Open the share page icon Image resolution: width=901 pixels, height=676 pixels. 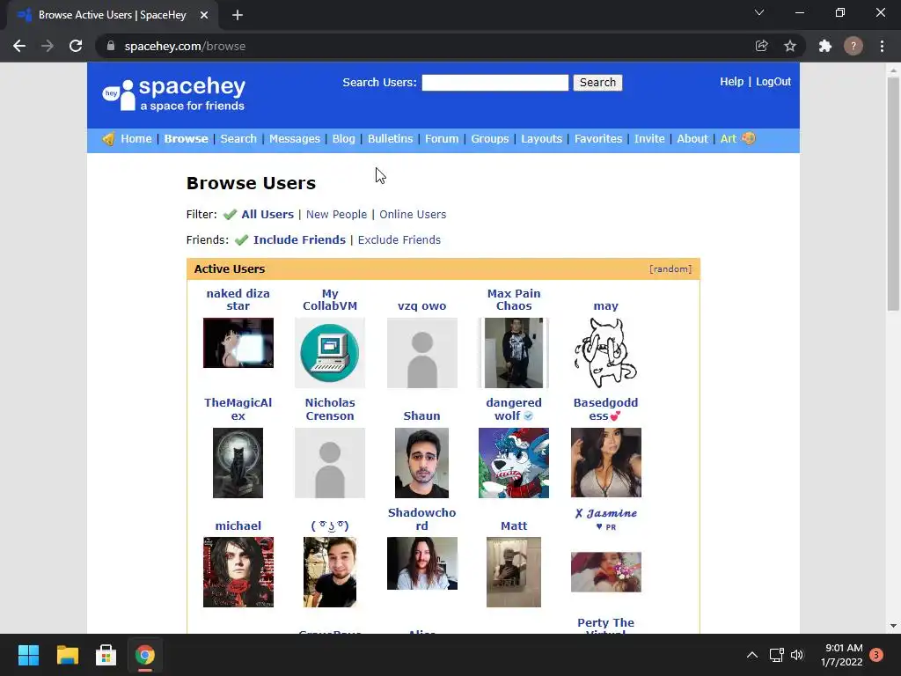[761, 46]
